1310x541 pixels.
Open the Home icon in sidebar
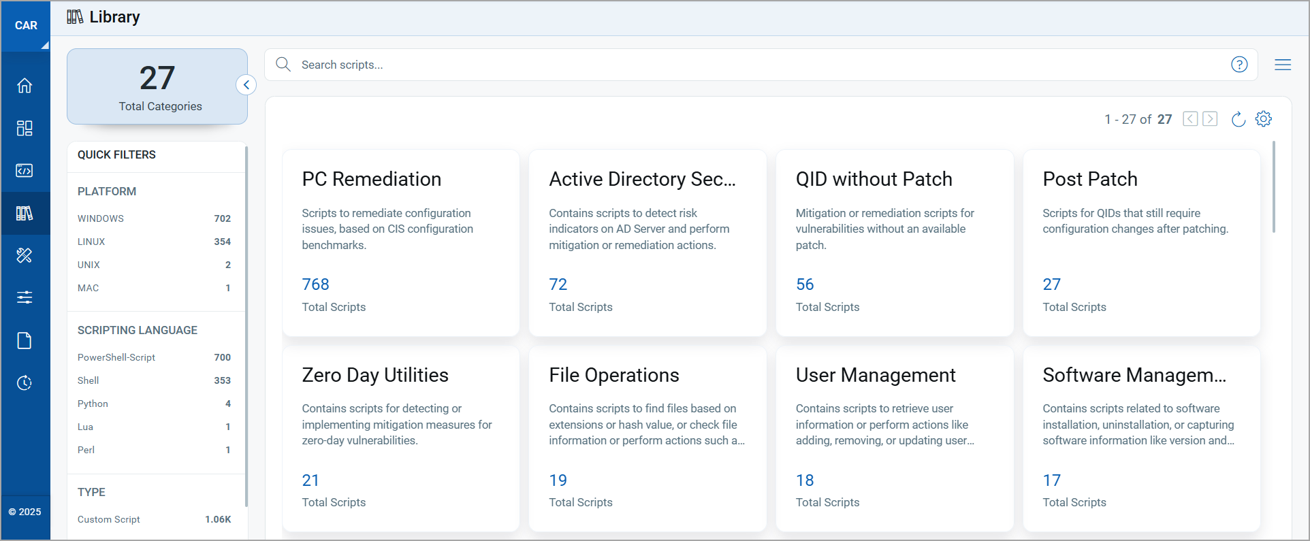[25, 86]
